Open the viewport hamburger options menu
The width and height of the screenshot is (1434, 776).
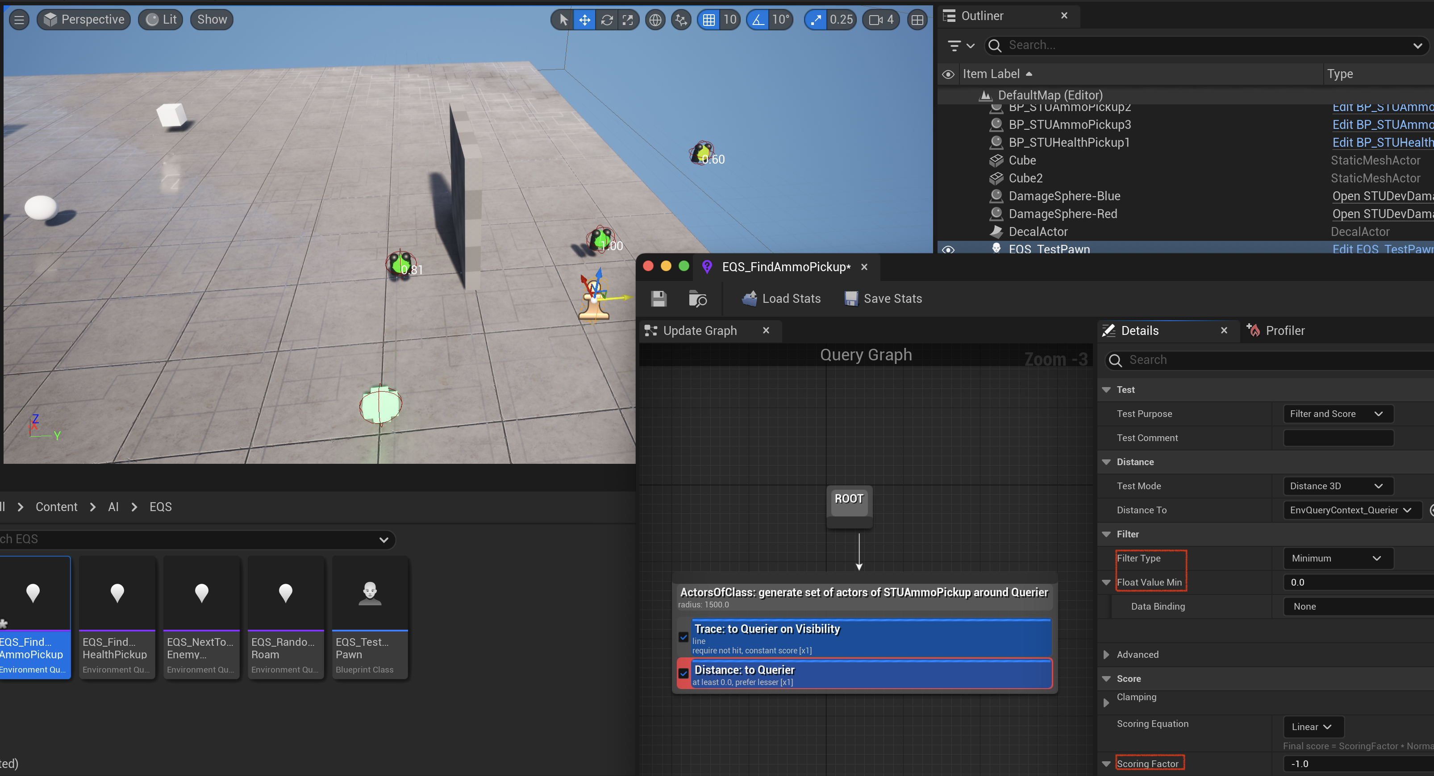point(20,20)
